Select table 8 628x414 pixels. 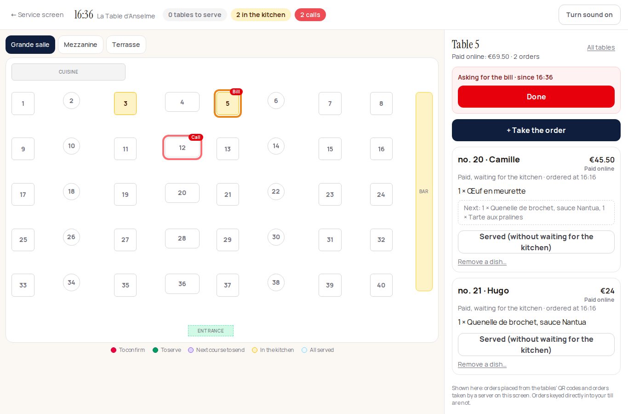(x=381, y=103)
